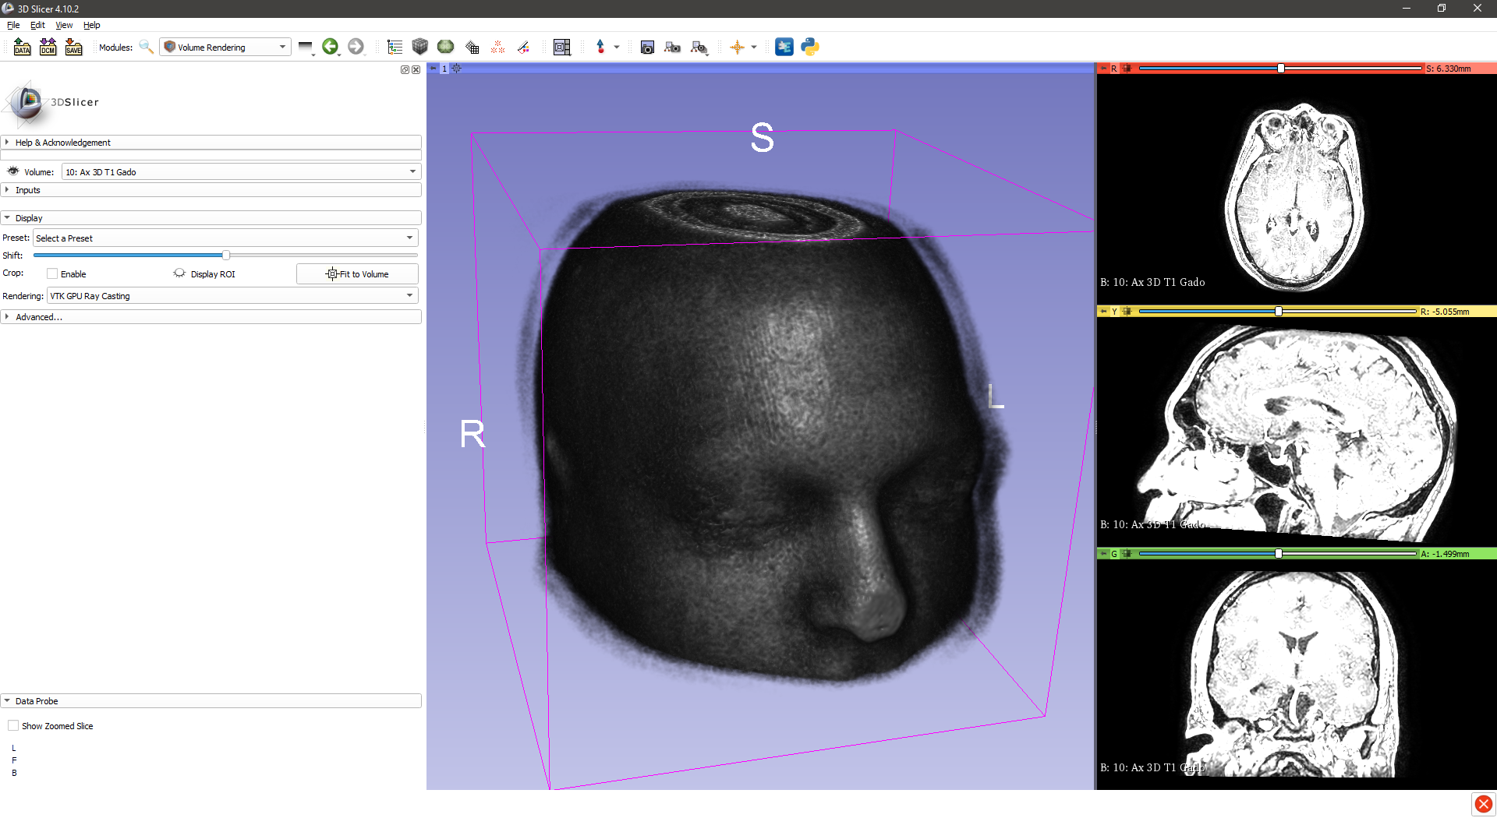The height and width of the screenshot is (818, 1497).
Task: Click the Load DATA toolbar icon
Action: pyautogui.click(x=22, y=47)
